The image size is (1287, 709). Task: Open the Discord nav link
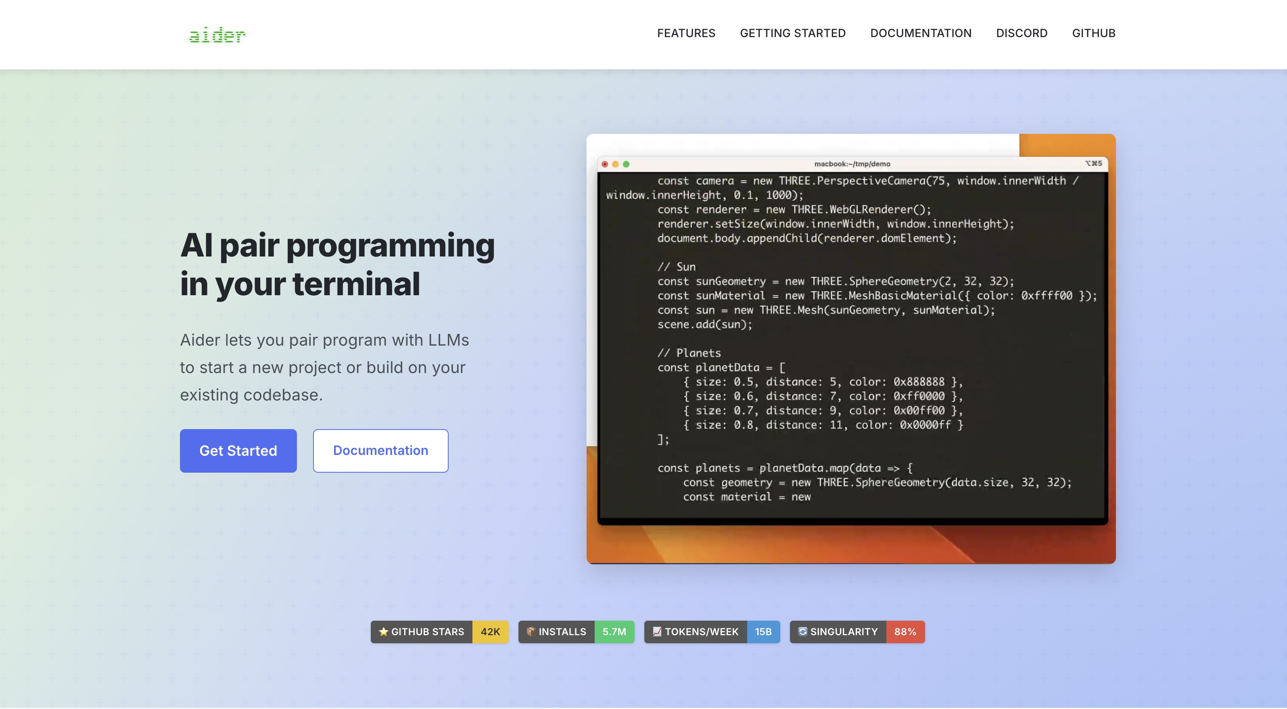click(x=1022, y=33)
